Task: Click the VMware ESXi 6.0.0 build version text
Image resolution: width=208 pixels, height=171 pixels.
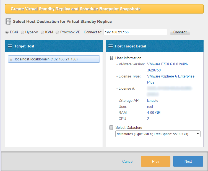Action: pos(167,67)
